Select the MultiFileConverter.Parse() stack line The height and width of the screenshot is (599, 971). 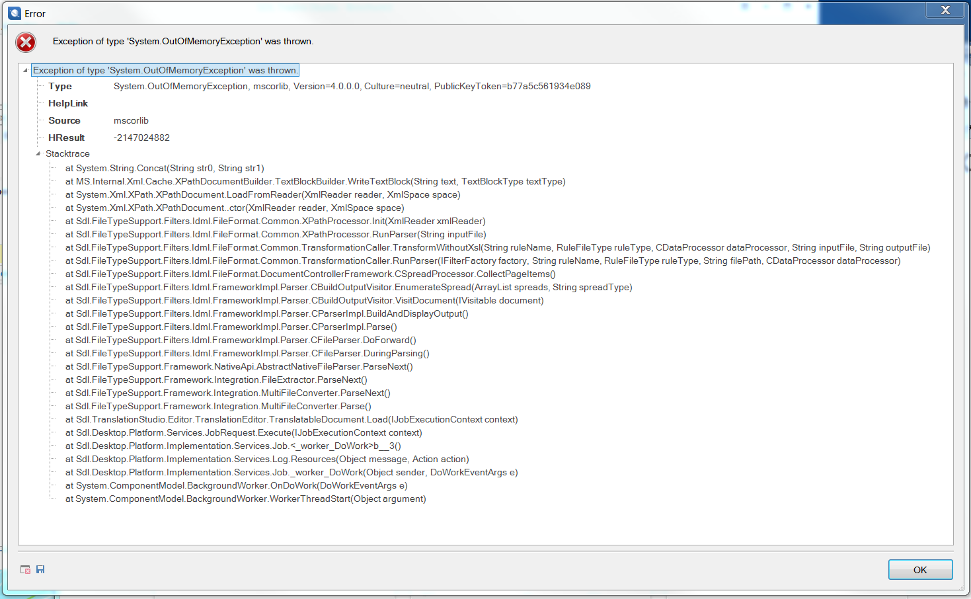click(x=218, y=406)
